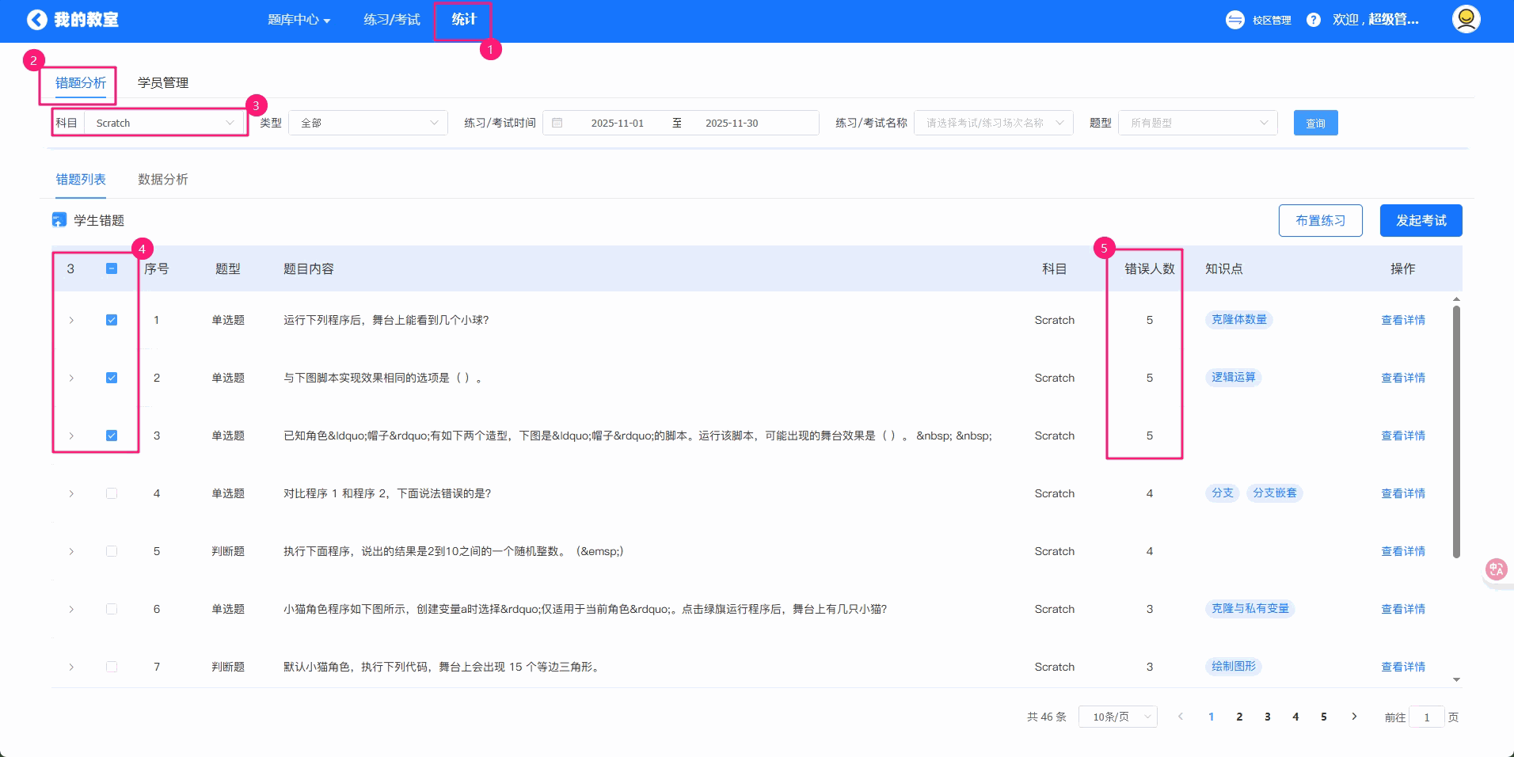Toggle the select-all checkbox in table header
Image resolution: width=1514 pixels, height=757 pixels.
[112, 268]
